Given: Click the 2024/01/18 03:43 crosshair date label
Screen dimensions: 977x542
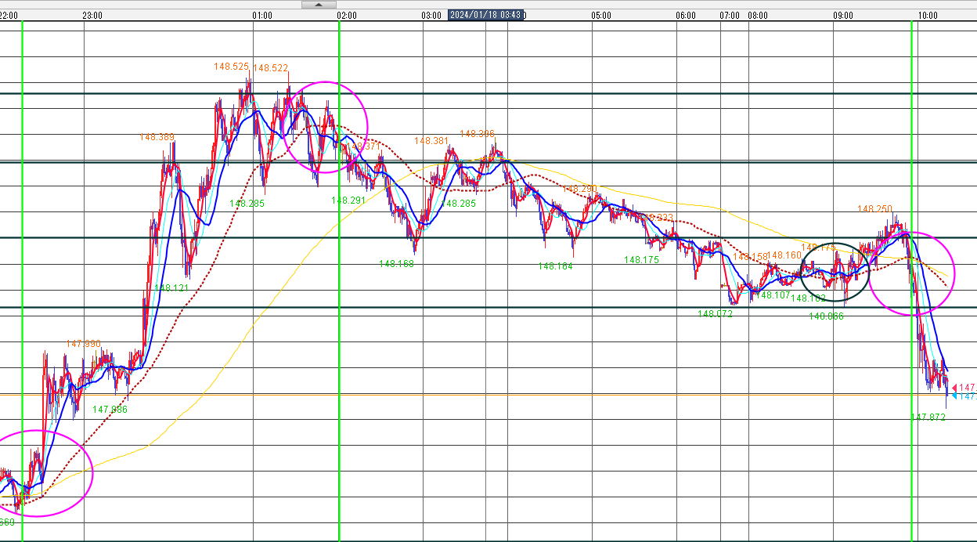Looking at the screenshot, I should (x=485, y=15).
